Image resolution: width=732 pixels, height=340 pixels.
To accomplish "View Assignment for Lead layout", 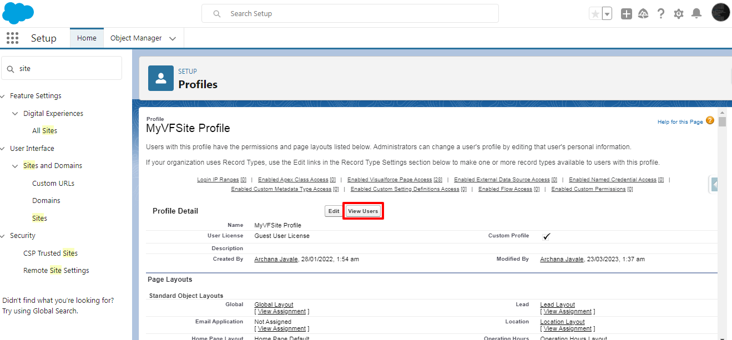I will [x=567, y=312].
